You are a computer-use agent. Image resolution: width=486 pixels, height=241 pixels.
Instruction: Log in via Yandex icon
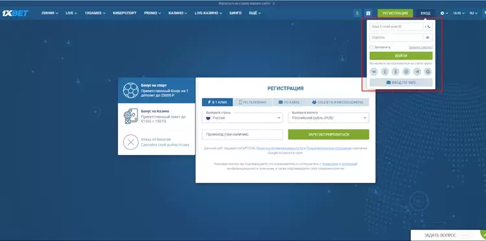point(395,72)
